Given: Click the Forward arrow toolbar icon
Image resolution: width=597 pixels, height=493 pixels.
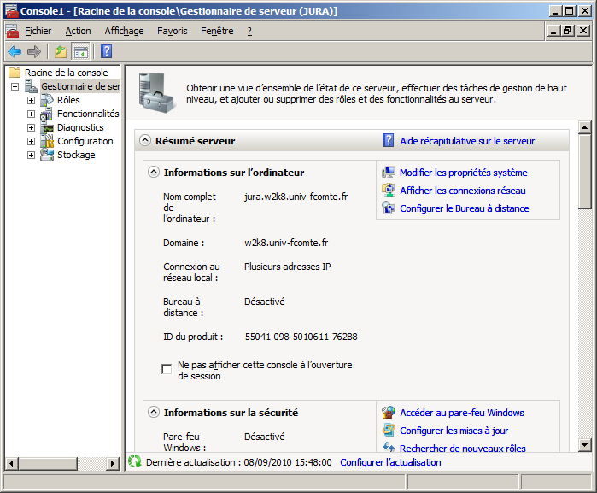Looking at the screenshot, I should pyautogui.click(x=34, y=51).
